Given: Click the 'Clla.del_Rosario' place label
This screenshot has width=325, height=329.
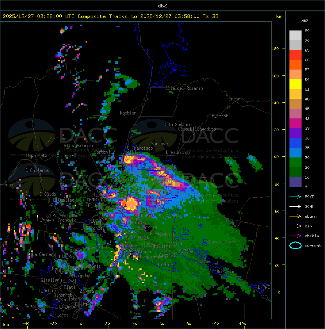Looking at the screenshot, I should pyautogui.click(x=184, y=88).
